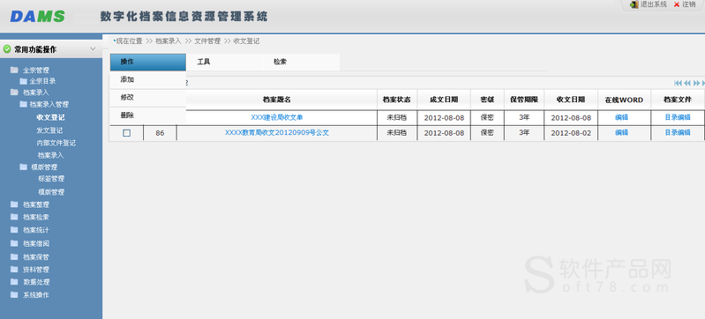This screenshot has width=705, height=319.
Task: Click the 档案录入管理 folder icon
Action: coord(23,104)
